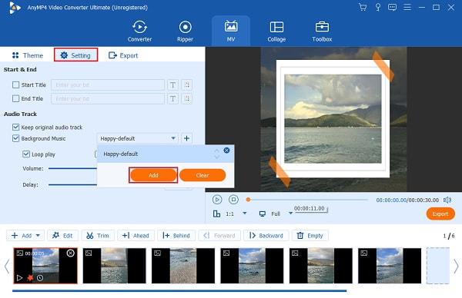Screen dimensions: 462x298
Task: Click the orange Add button
Action: [153, 175]
